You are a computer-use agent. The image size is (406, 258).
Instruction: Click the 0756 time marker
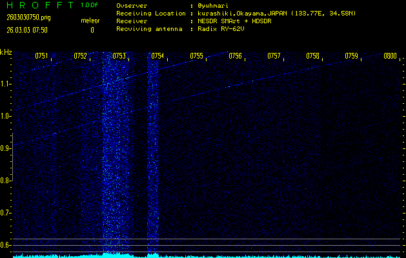click(235, 56)
